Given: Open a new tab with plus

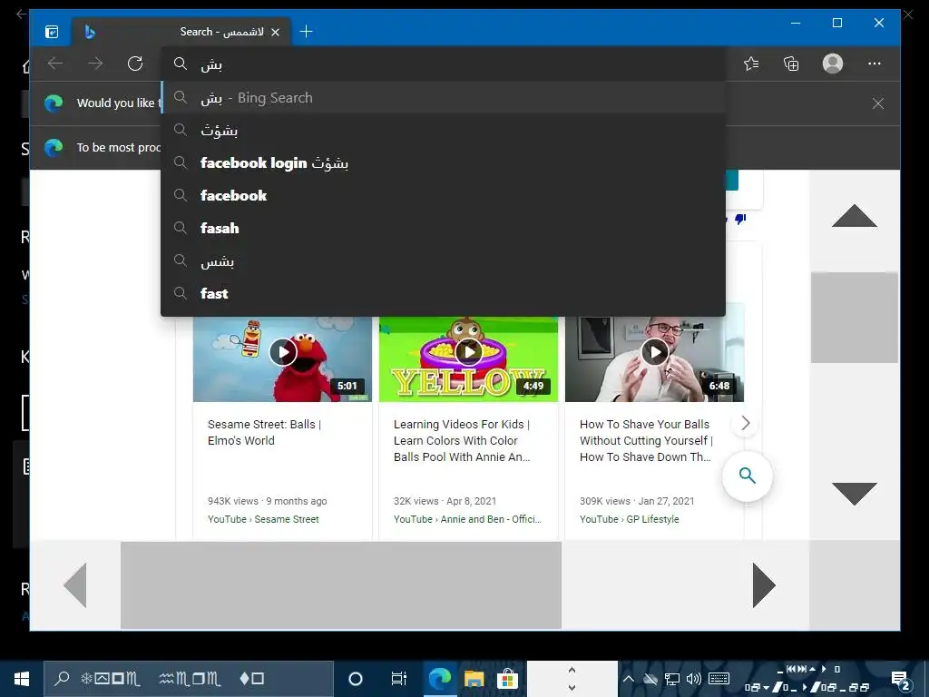Looking at the screenshot, I should (x=306, y=32).
